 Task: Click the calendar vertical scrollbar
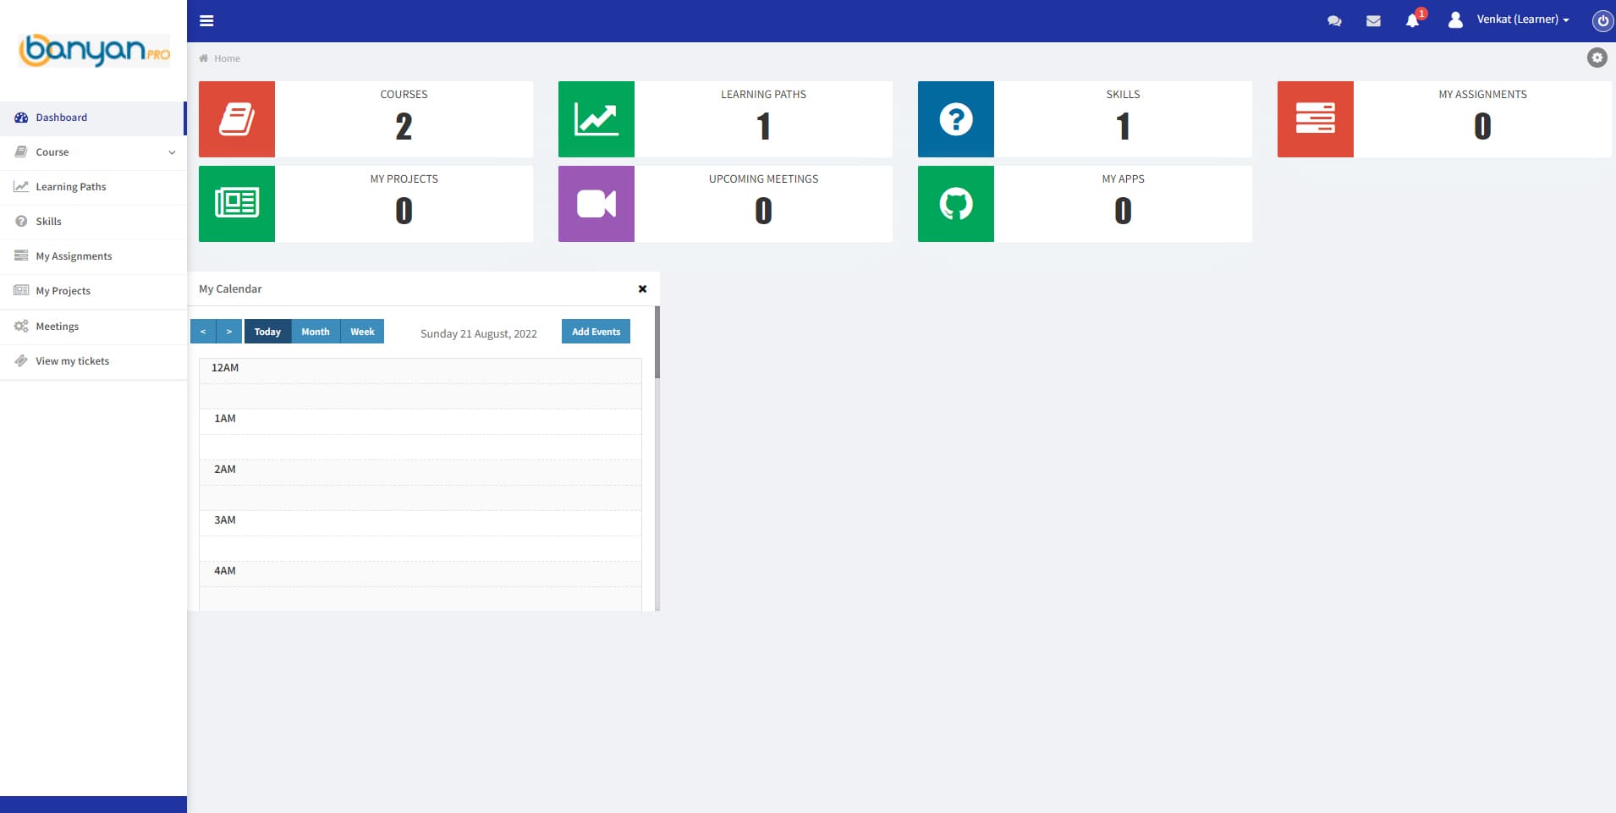(657, 343)
